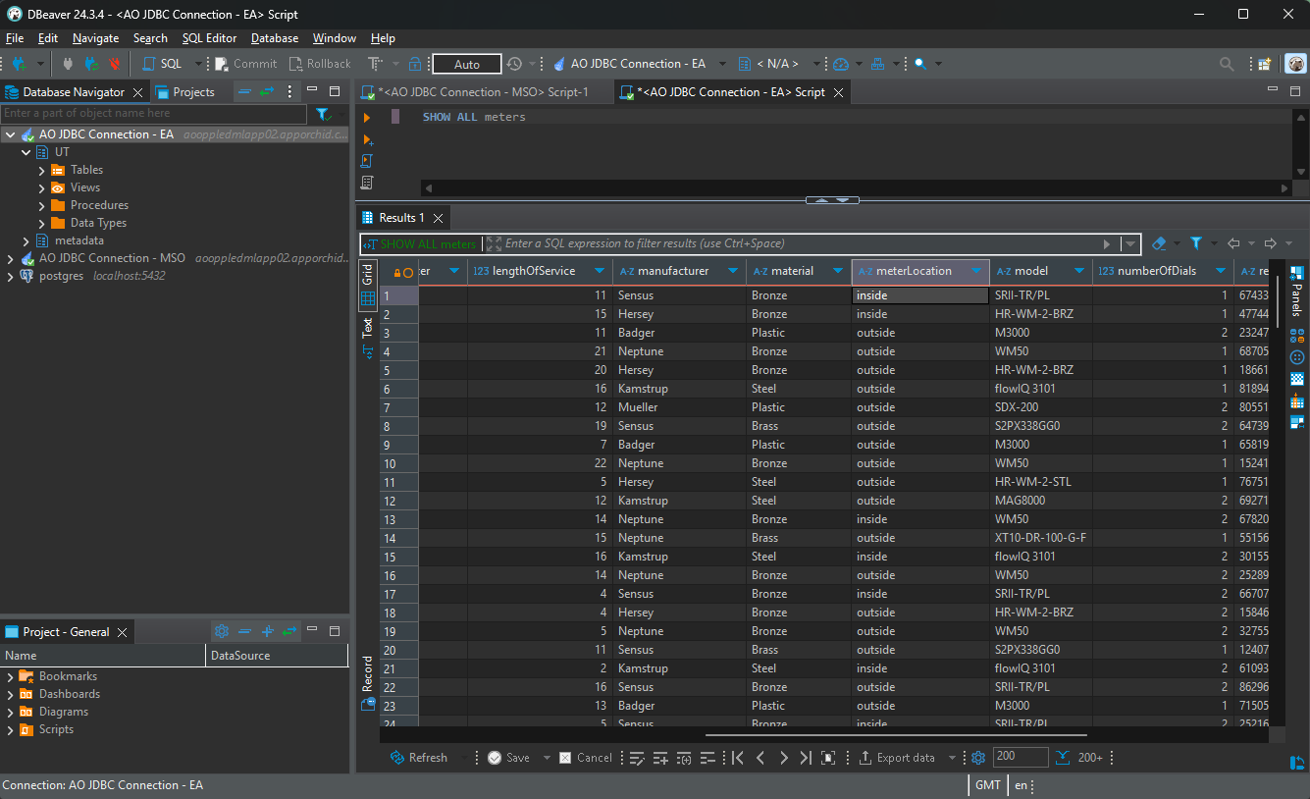Jump to the last row of results
1310x799 pixels.
806,758
